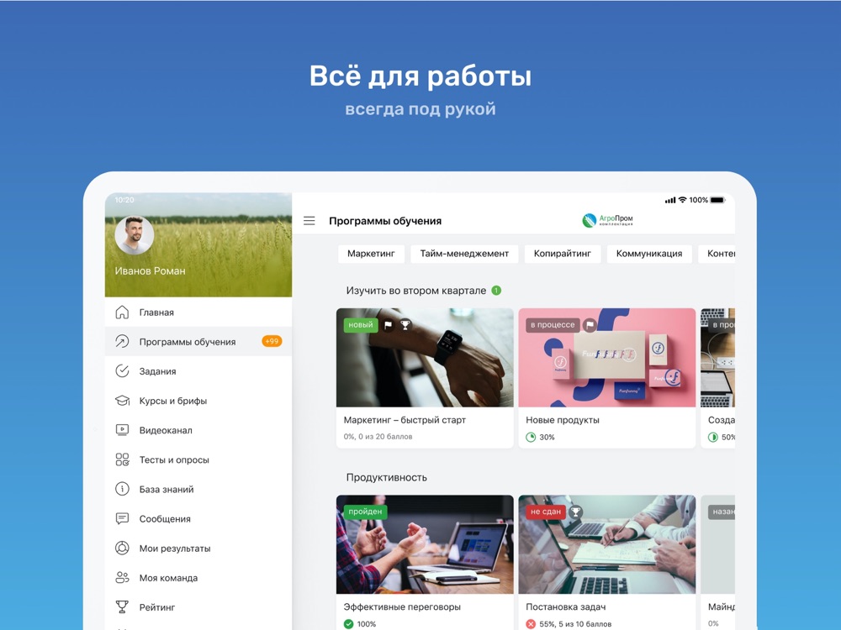Click the trophy icon next to Рейтинг
The height and width of the screenshot is (630, 841).
click(x=122, y=606)
